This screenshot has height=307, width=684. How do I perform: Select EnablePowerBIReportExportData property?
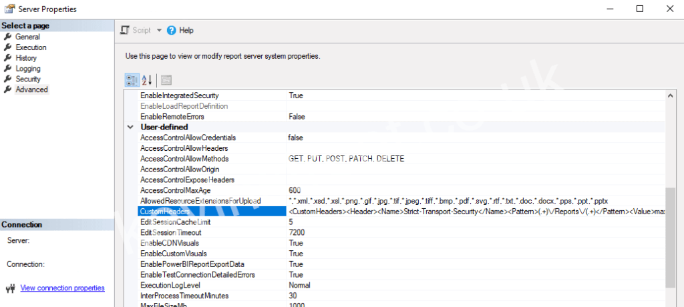pos(192,264)
